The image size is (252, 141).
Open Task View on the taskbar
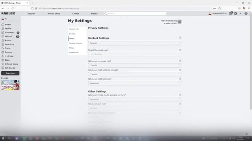point(9,138)
